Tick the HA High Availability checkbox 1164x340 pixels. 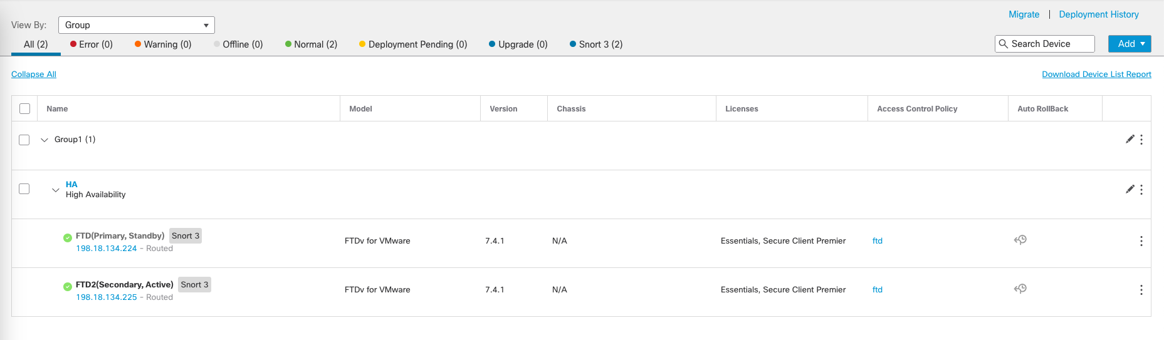point(24,188)
